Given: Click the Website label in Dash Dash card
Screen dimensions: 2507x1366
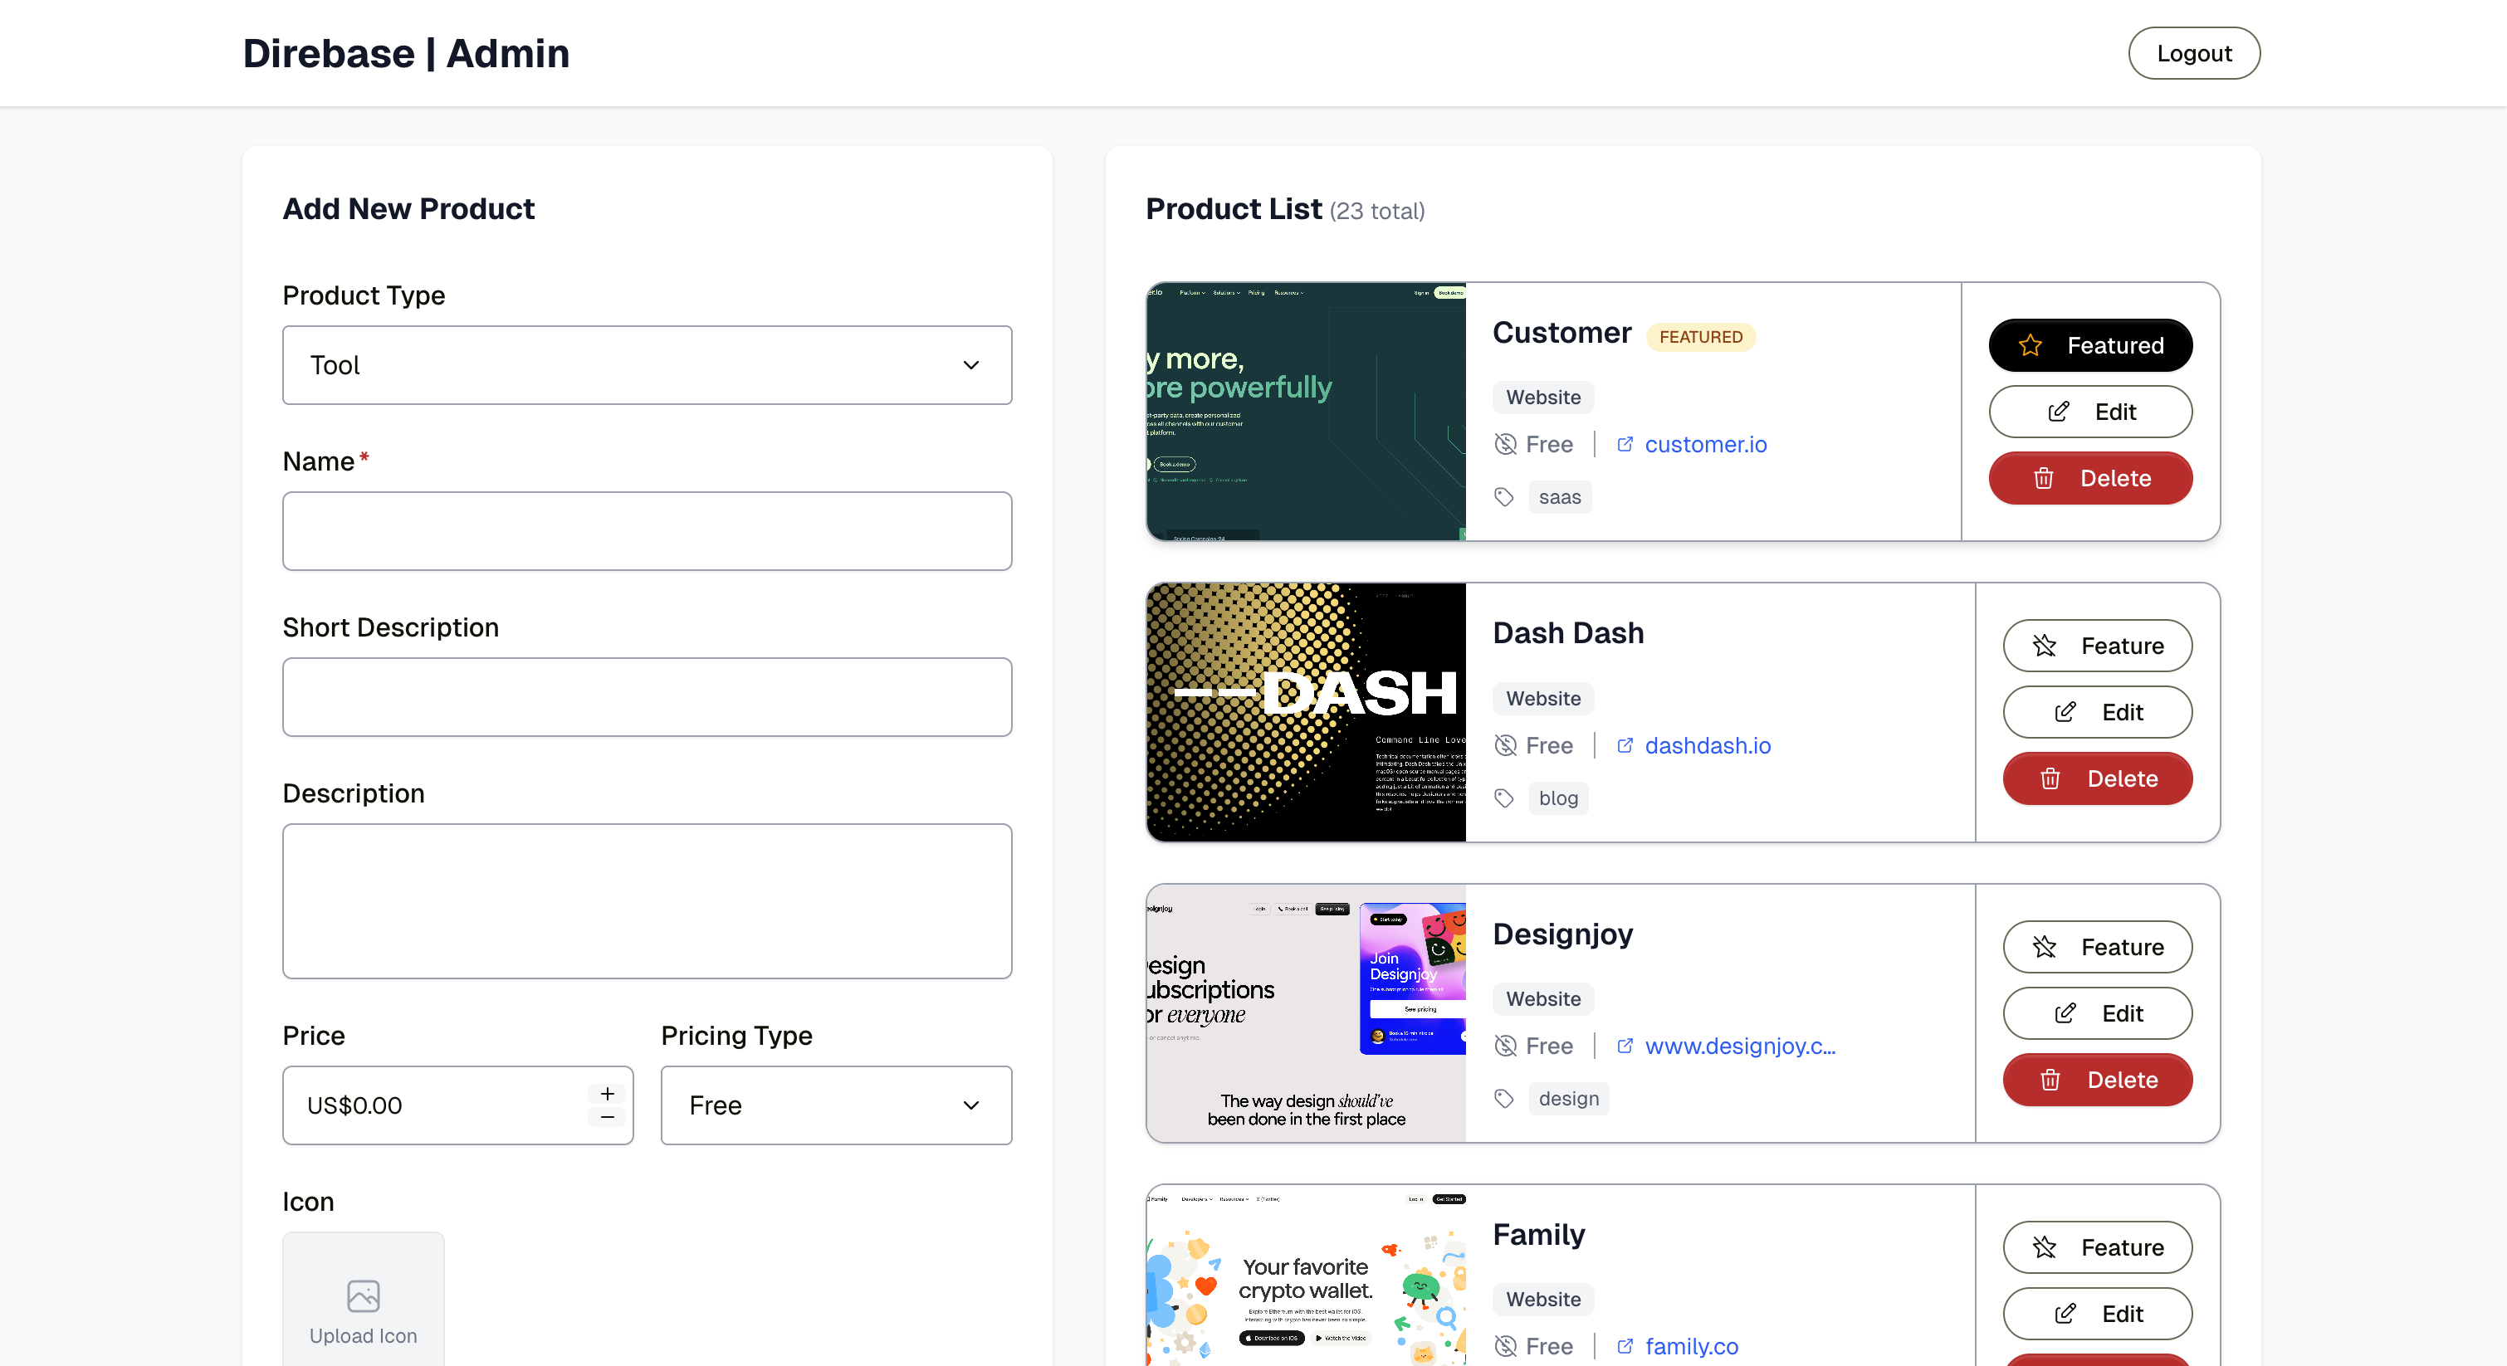Looking at the screenshot, I should 1543,699.
